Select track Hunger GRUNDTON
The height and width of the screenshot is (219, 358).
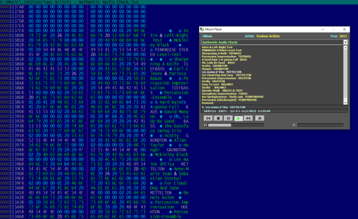pos(215,69)
